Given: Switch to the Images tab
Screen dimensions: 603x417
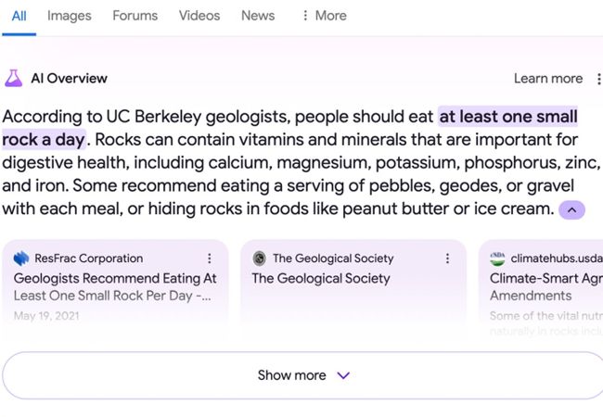Looking at the screenshot, I should coord(70,16).
